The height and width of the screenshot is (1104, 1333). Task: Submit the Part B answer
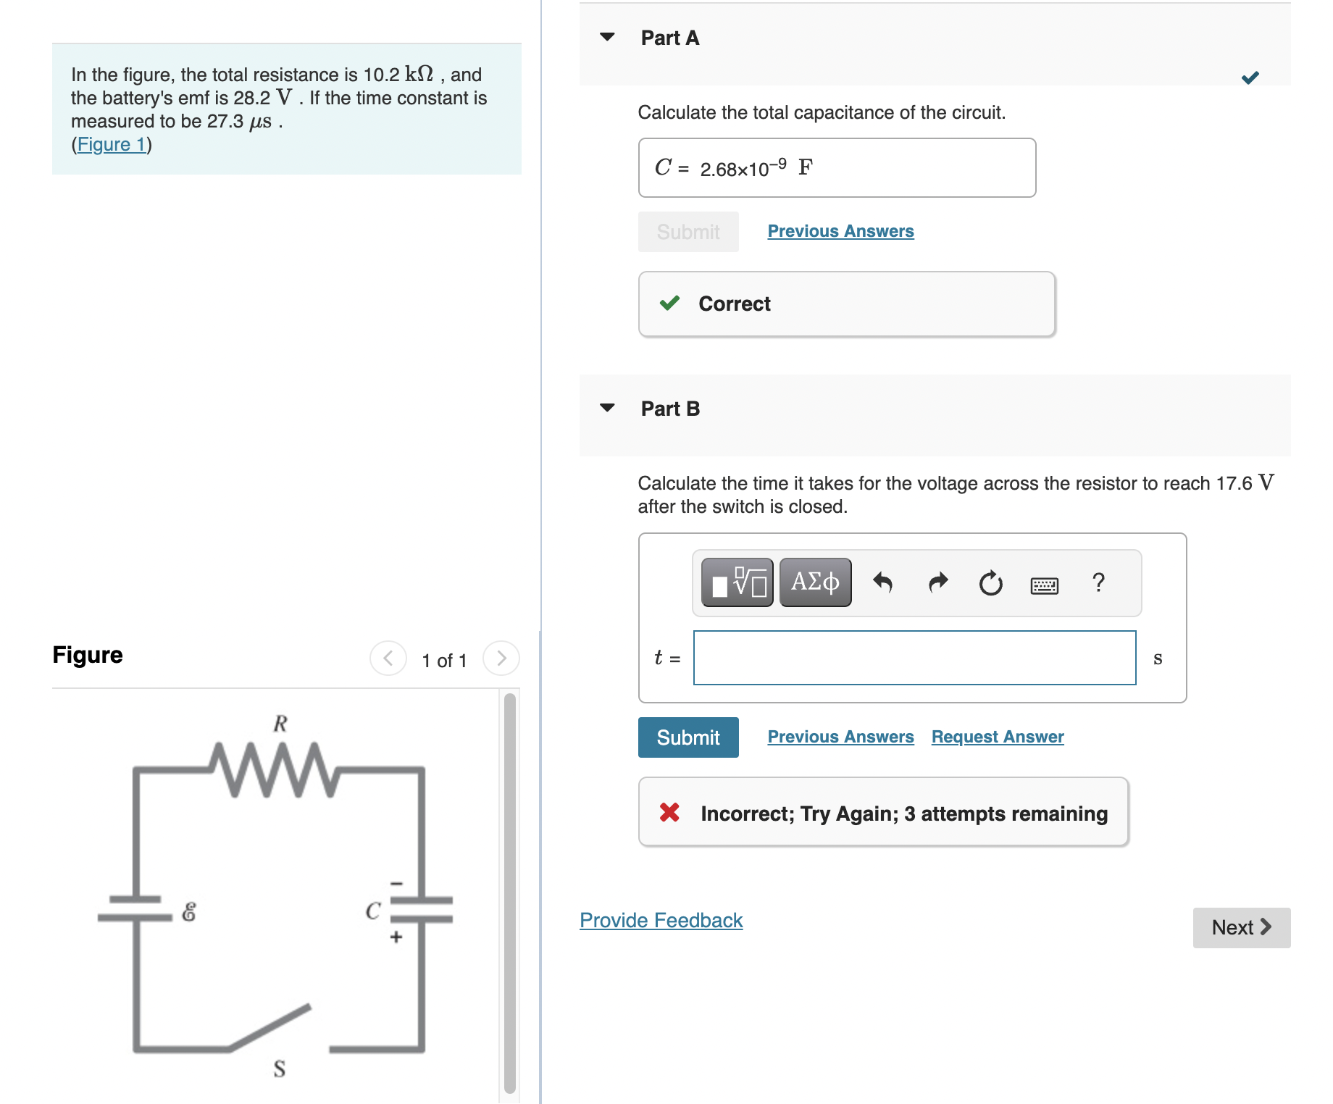point(688,737)
